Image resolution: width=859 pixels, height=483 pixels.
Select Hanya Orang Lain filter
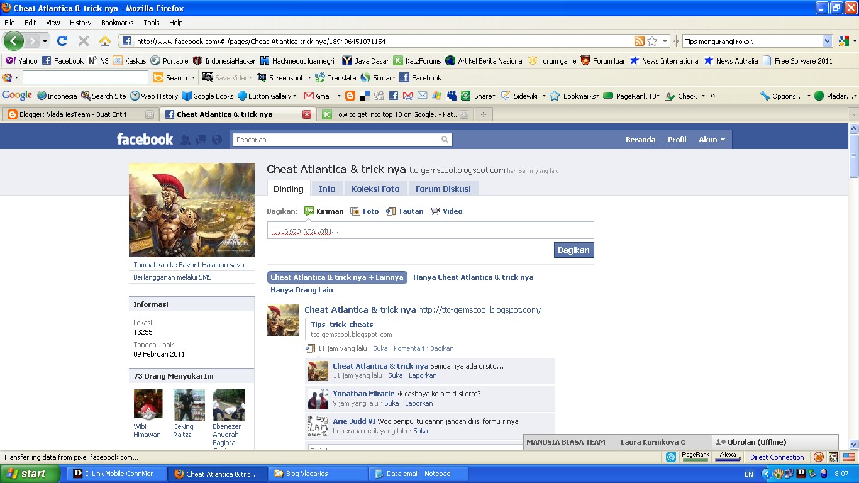pos(302,290)
